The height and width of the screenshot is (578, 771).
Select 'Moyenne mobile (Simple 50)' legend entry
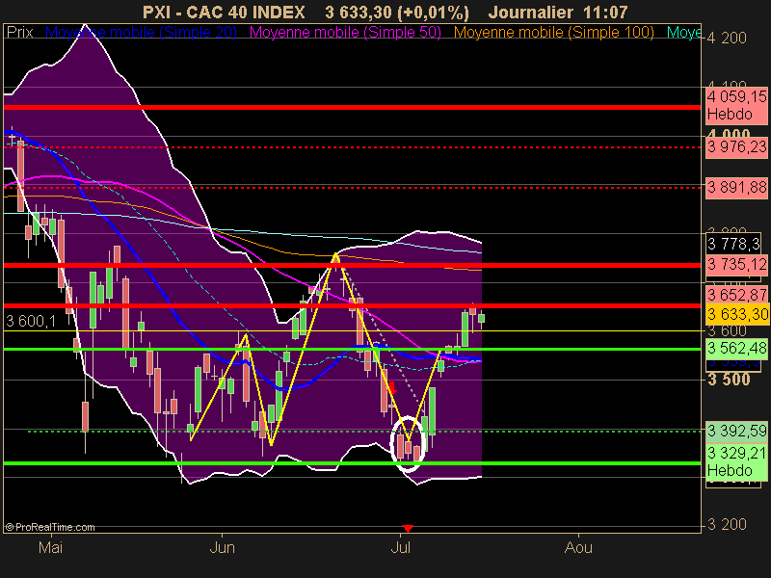click(x=345, y=33)
